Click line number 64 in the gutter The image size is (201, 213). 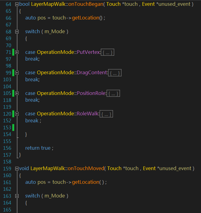point(9,4)
